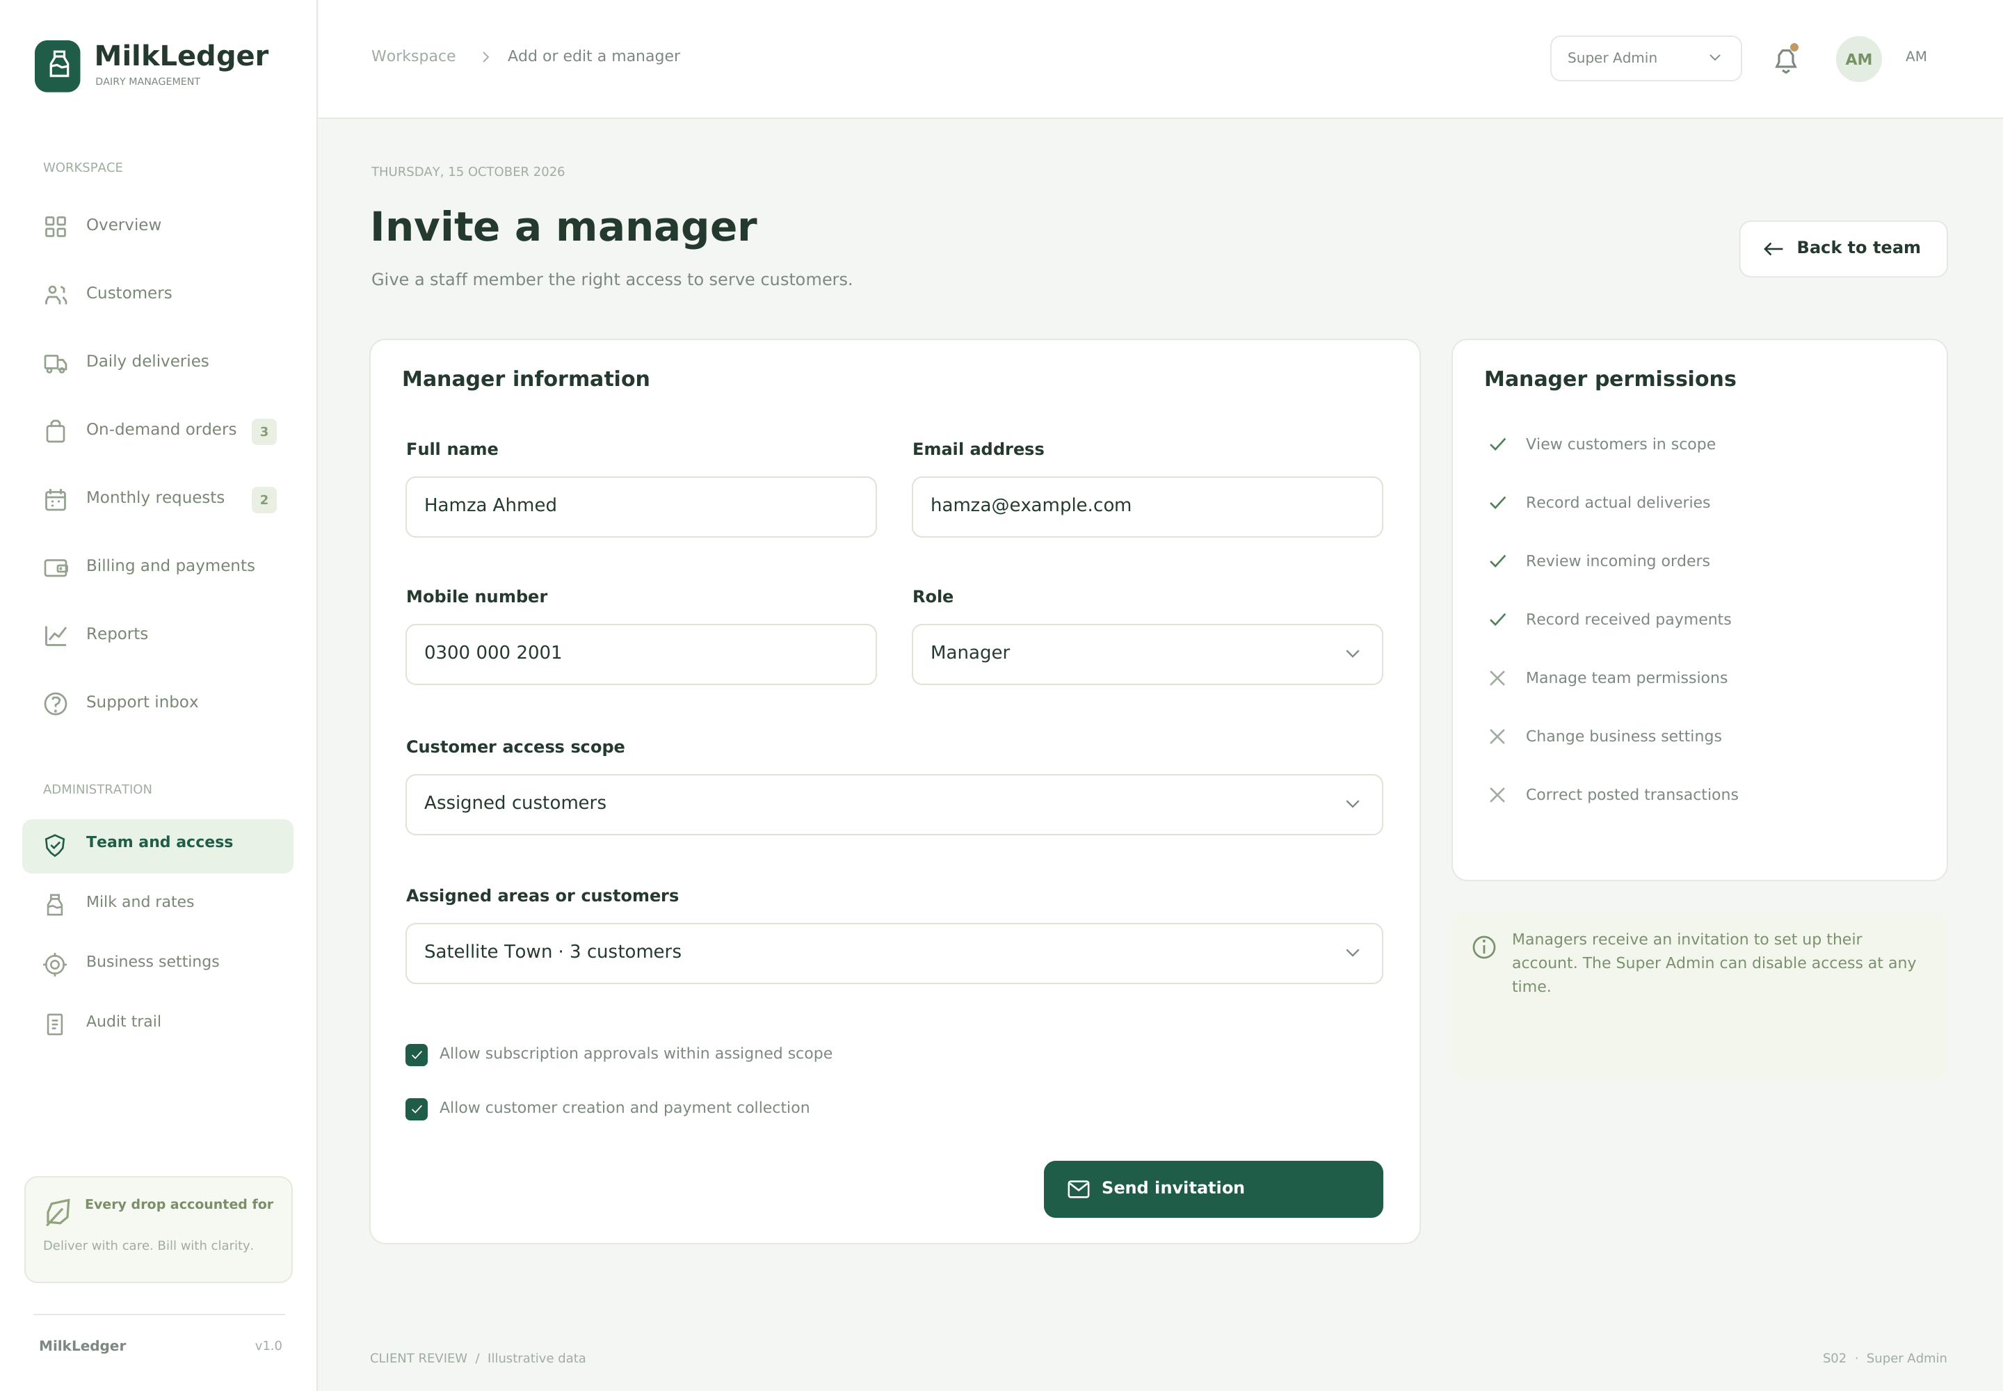
Task: Click the Team and access shield icon
Action: (55, 844)
